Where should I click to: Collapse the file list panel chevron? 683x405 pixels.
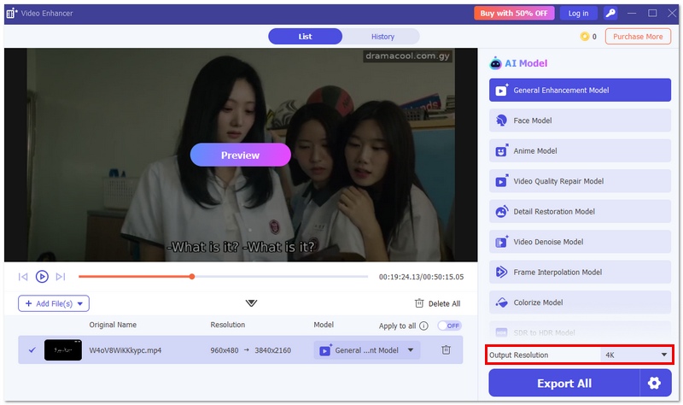251,303
